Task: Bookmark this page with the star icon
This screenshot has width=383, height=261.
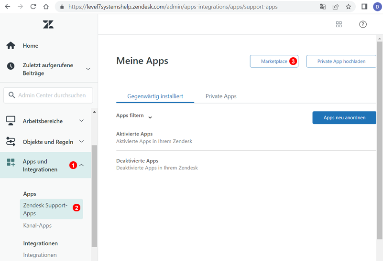Action: click(349, 7)
